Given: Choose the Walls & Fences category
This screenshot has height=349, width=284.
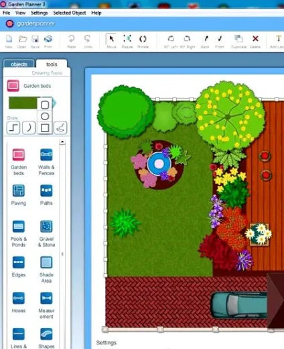Looking at the screenshot, I should (46, 155).
